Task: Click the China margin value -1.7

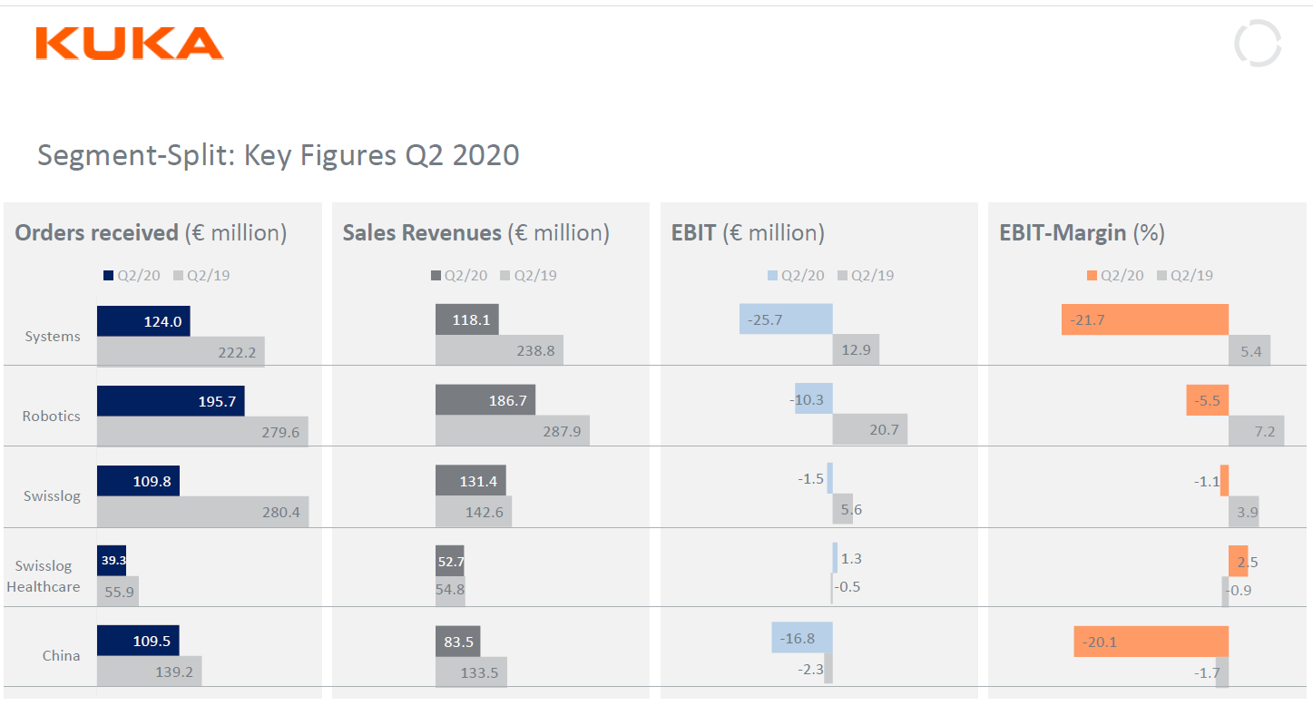Action: pos(1206,673)
